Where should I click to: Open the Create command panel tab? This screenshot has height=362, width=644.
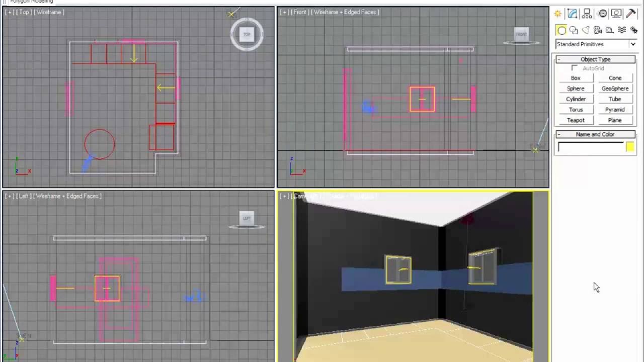(x=558, y=14)
